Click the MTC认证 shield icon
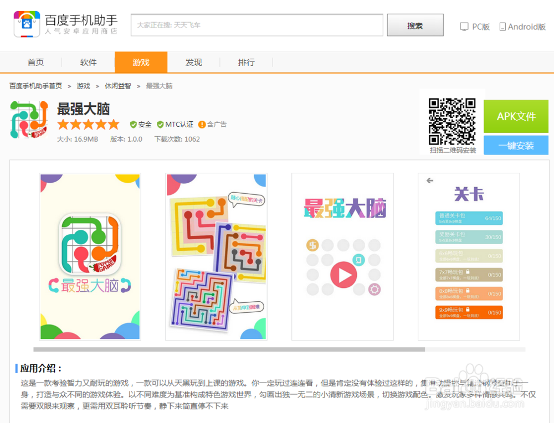554x423 pixels. (160, 124)
